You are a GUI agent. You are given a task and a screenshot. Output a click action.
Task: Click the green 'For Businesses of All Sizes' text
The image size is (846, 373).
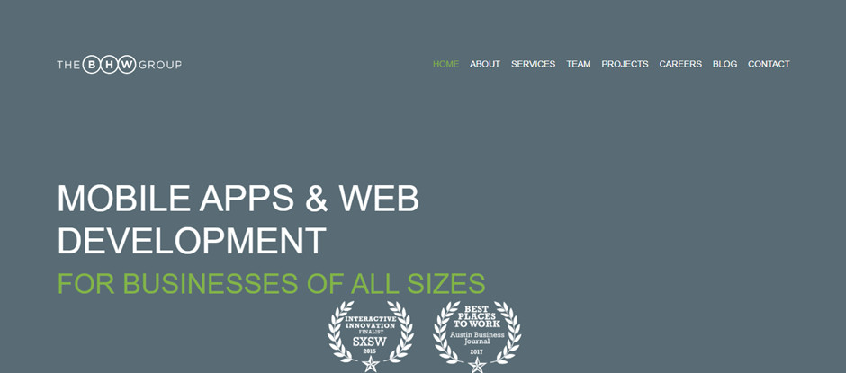(x=271, y=283)
